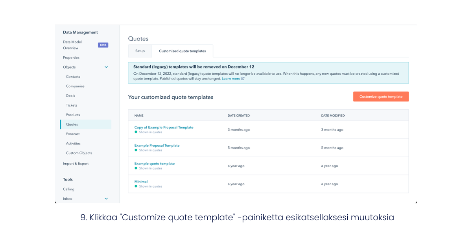This screenshot has width=472, height=247.
Task: Open the Learn more link
Action: [231, 79]
